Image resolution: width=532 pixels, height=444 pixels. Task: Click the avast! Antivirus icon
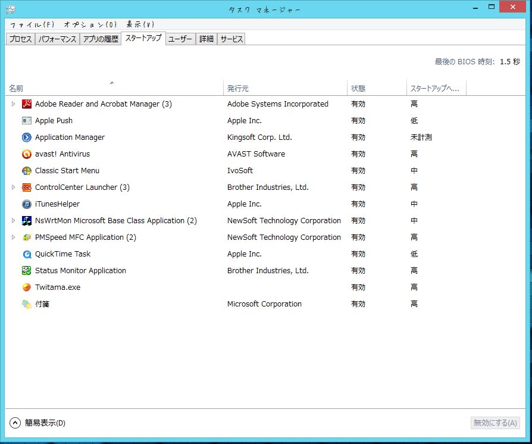coord(26,154)
